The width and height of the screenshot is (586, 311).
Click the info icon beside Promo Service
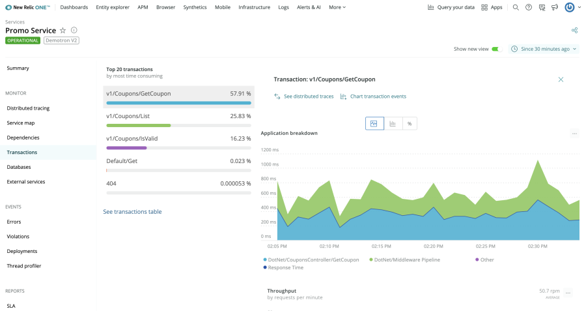coord(74,30)
